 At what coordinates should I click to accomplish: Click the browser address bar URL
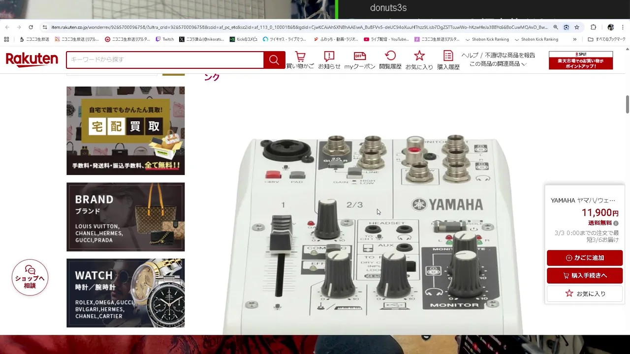[x=299, y=27]
